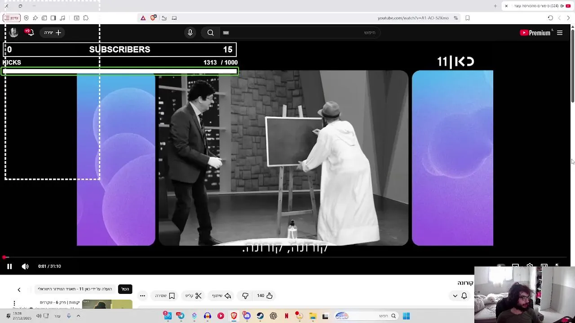
Task: Expand the system tray hidden icons chevron
Action: [78, 316]
